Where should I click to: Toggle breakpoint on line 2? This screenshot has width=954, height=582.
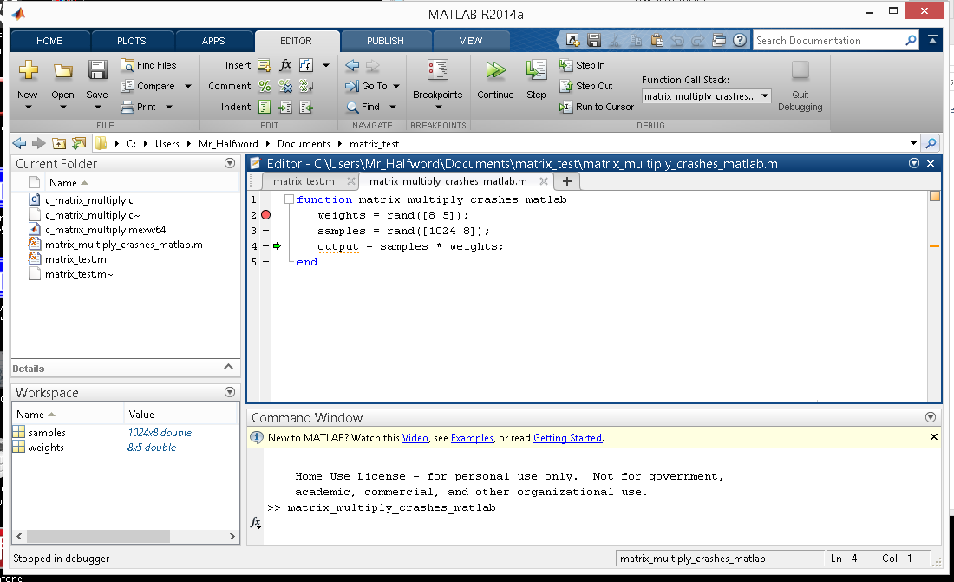tap(266, 215)
